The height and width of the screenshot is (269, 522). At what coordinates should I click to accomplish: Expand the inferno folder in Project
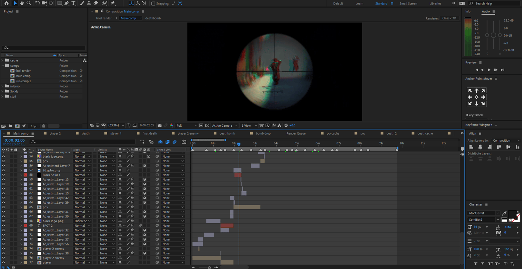(3, 86)
